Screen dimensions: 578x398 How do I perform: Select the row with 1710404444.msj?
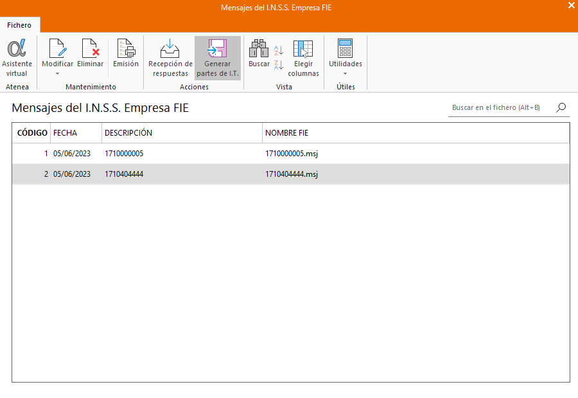click(x=290, y=174)
